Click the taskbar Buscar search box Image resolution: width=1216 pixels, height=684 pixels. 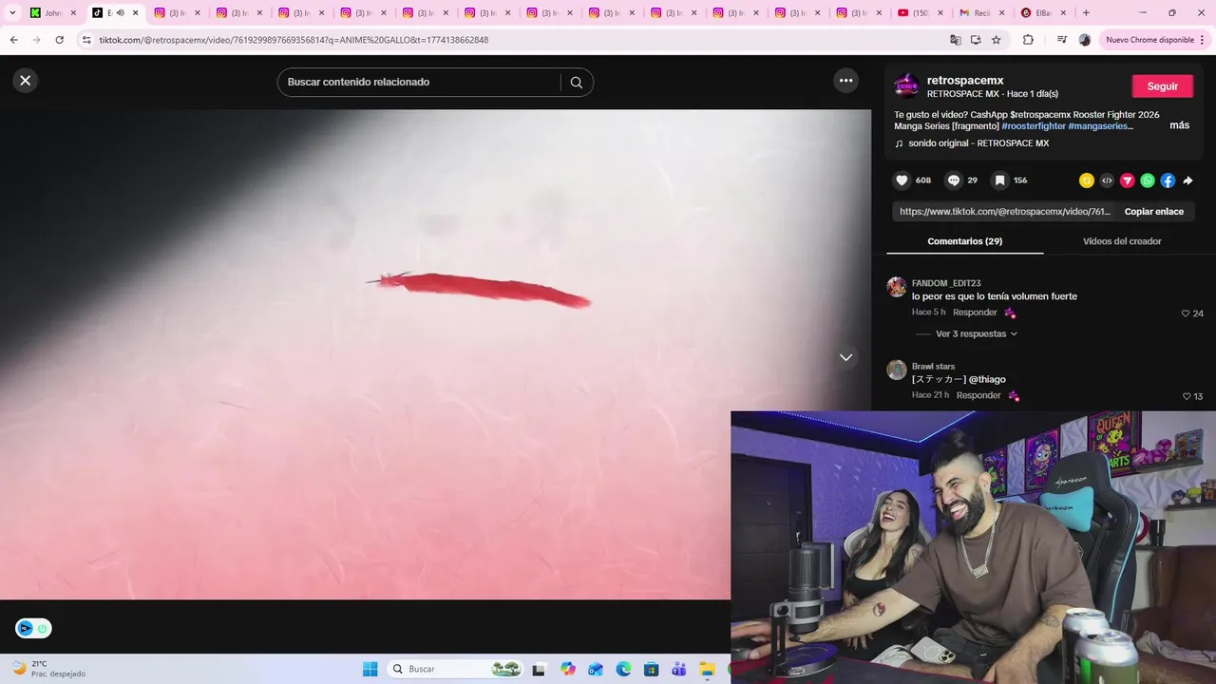pos(456,669)
